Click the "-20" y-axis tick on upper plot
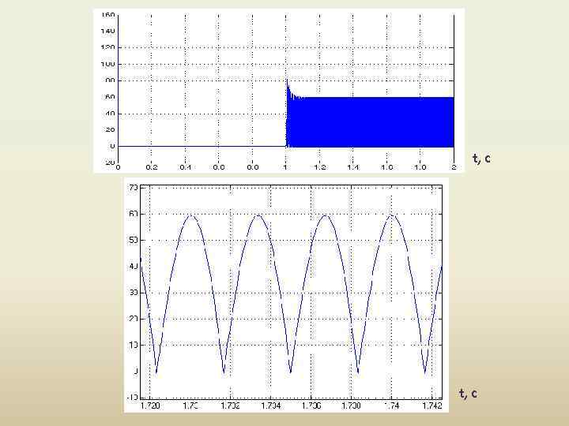 point(110,163)
